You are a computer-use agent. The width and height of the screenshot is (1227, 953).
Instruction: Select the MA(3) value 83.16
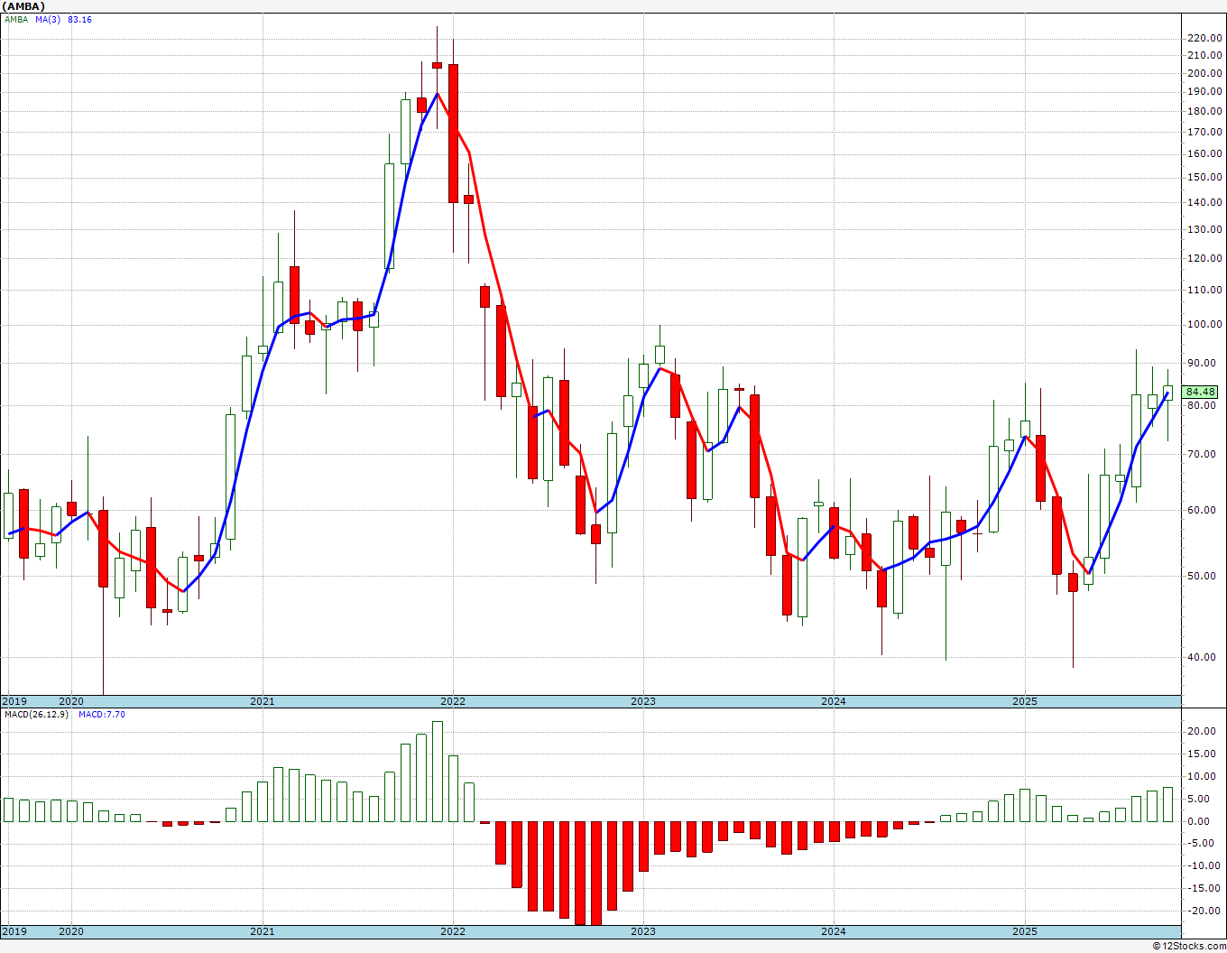coord(79,20)
